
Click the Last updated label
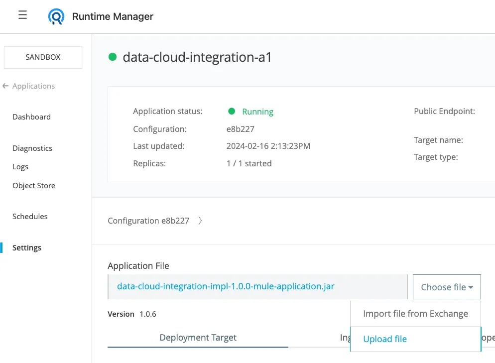pos(159,146)
